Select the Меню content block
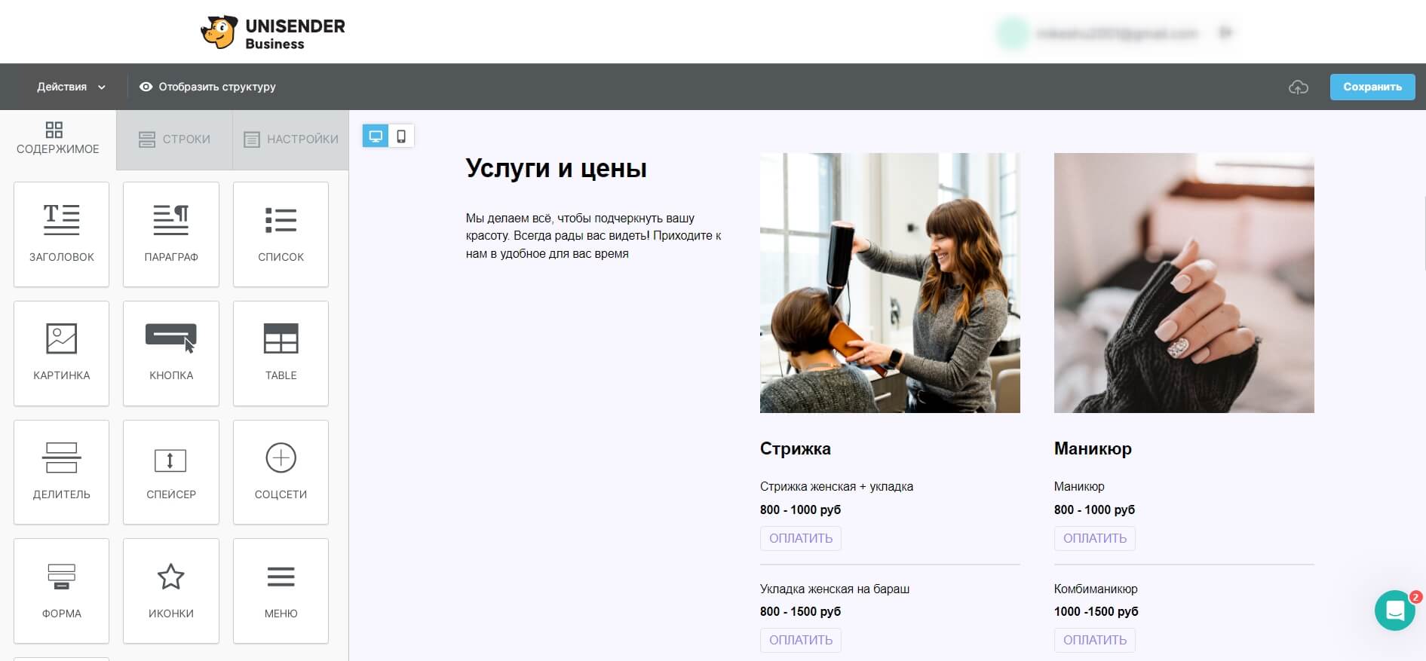 [x=281, y=591]
